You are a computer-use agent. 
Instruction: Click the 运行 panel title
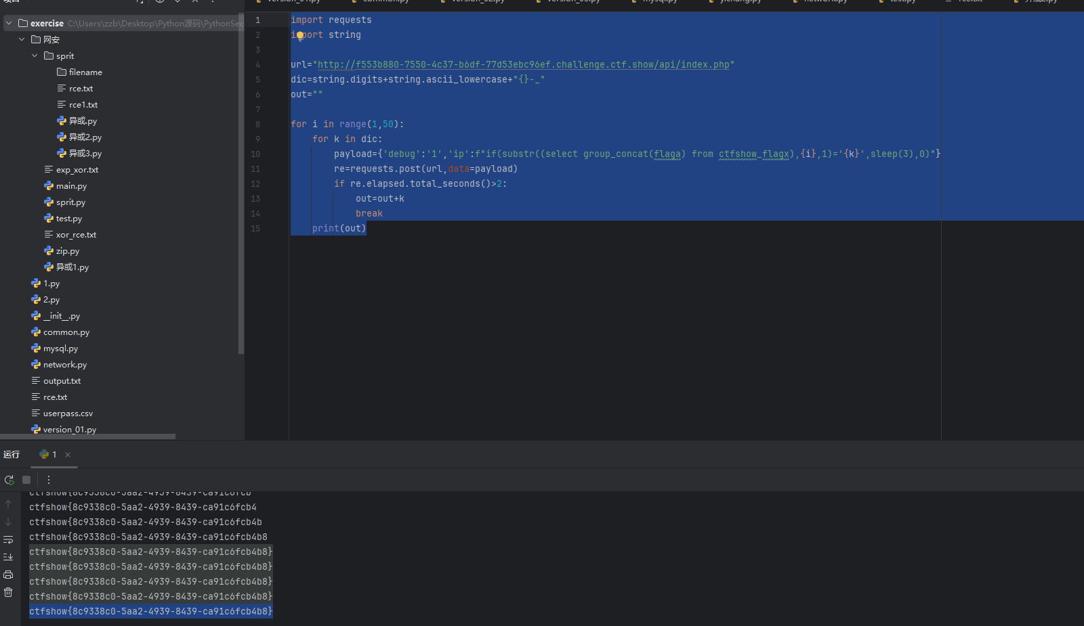coord(12,455)
